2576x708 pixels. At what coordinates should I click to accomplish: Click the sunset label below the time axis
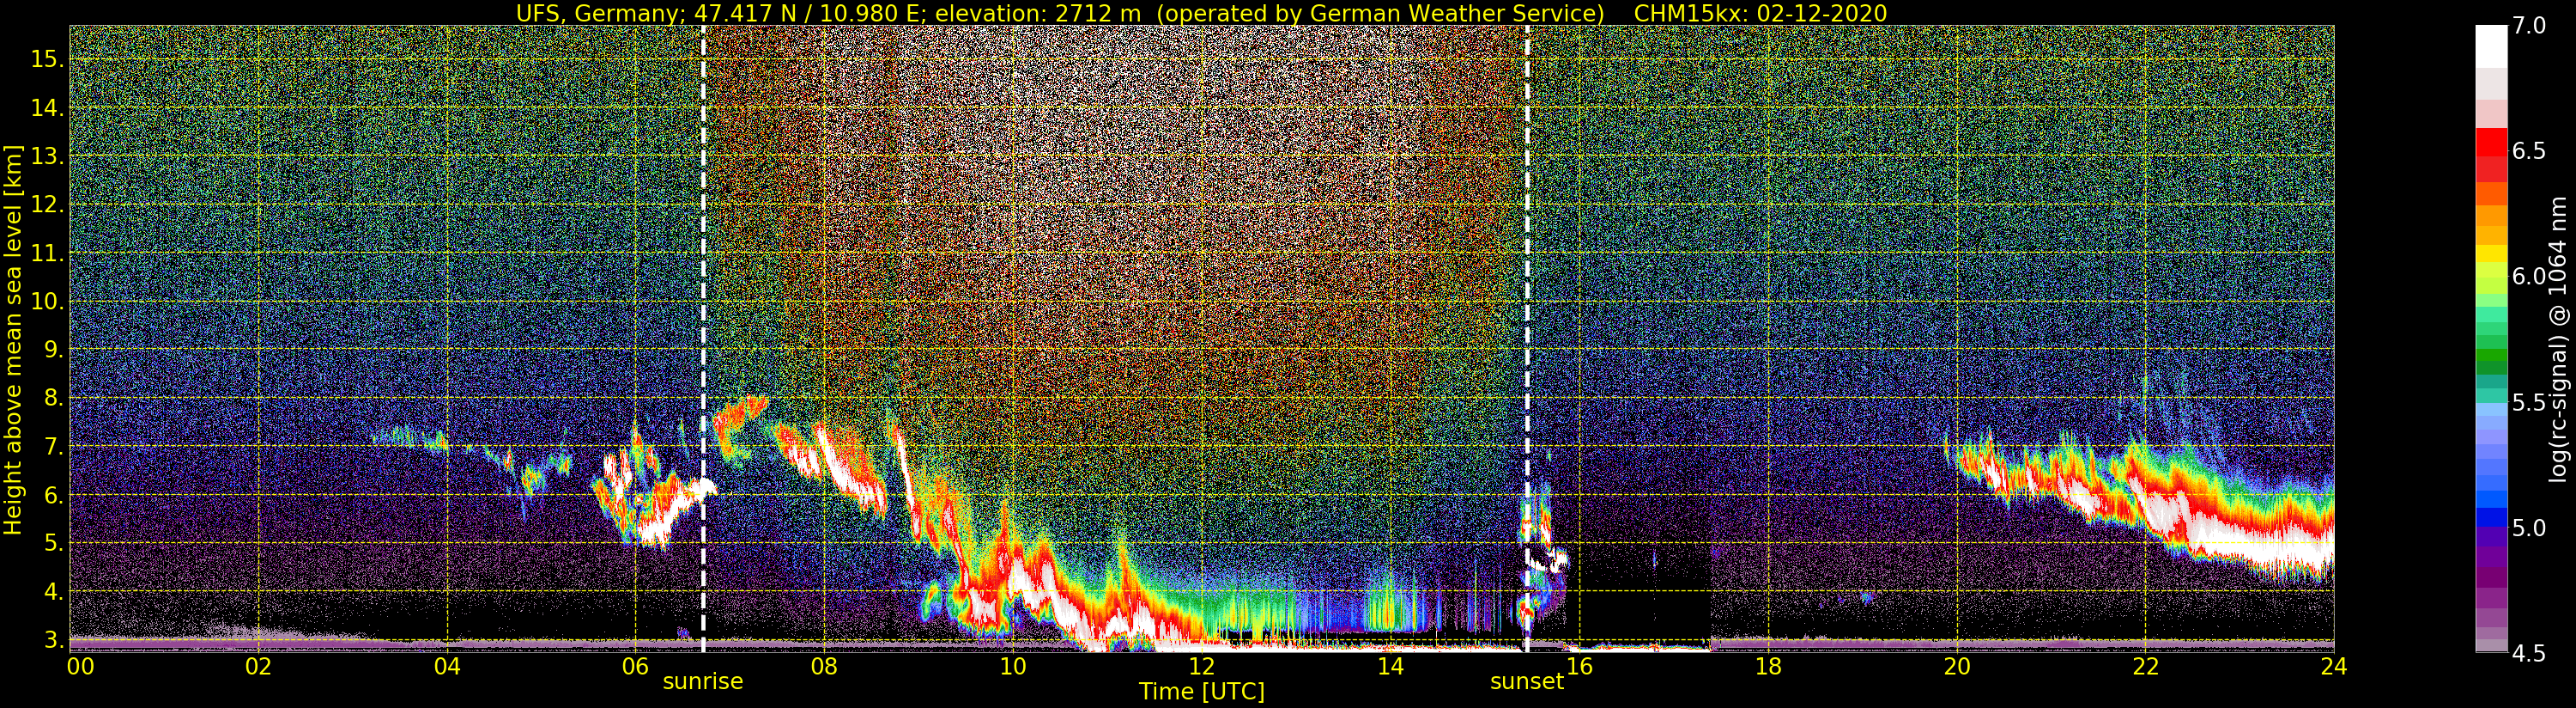[x=1527, y=682]
